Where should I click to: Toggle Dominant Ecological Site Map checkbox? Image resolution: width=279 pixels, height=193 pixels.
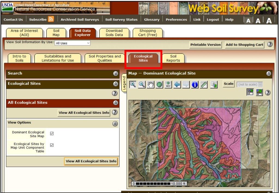pos(52,133)
